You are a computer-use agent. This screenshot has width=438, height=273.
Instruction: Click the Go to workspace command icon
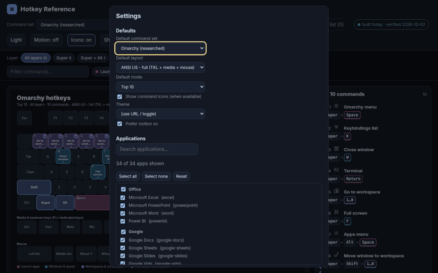coord(336,191)
